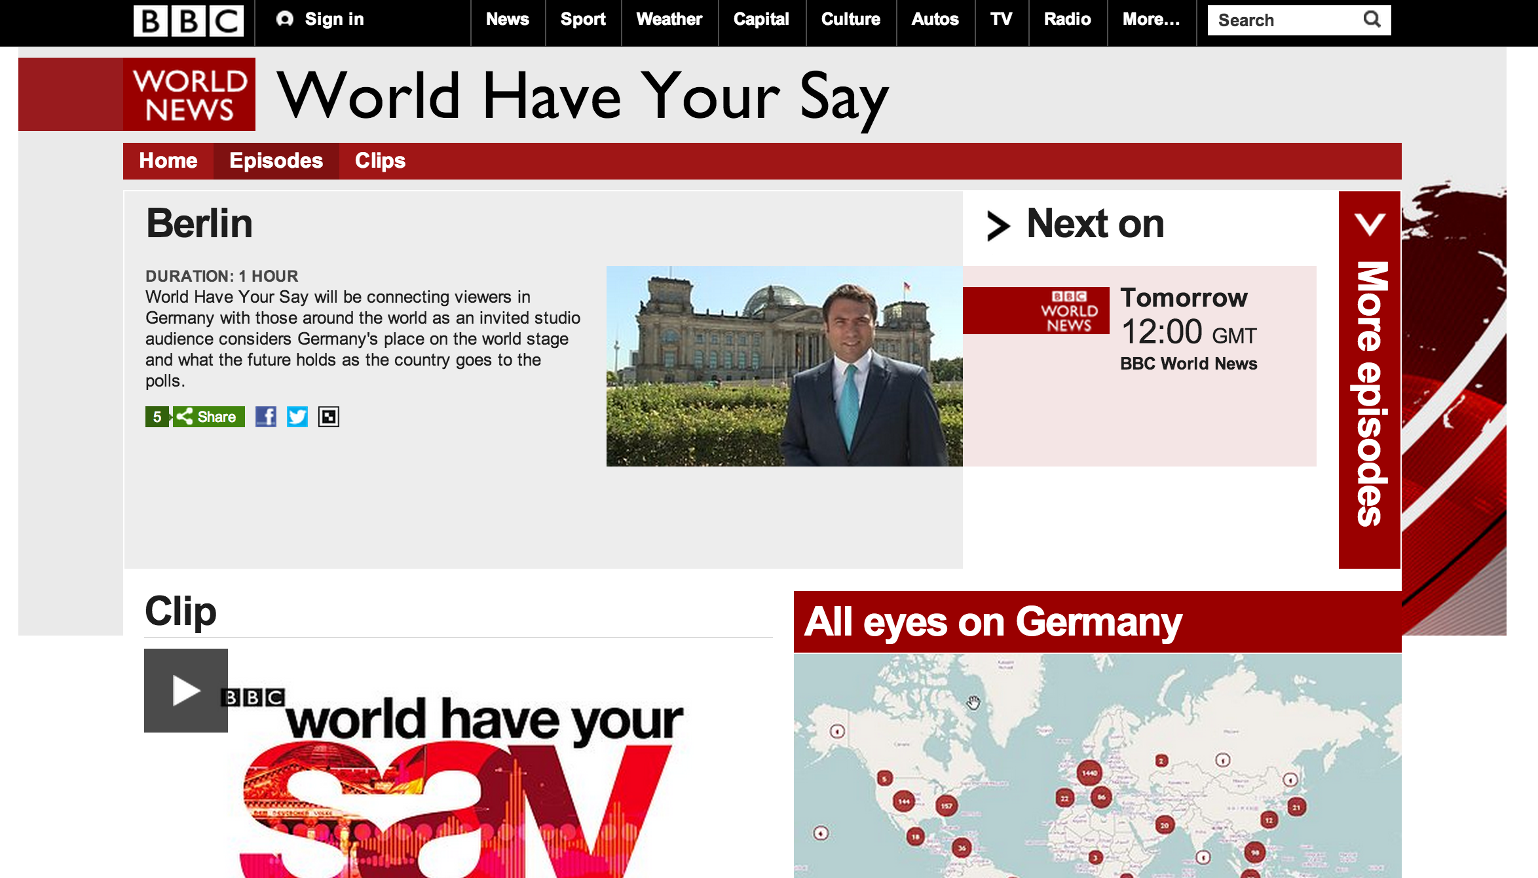This screenshot has height=878, width=1538.
Task: Click the Search input field
Action: point(1284,20)
